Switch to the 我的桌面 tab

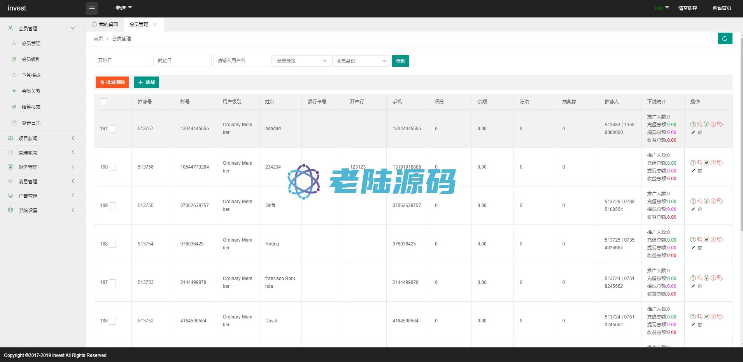coord(105,24)
